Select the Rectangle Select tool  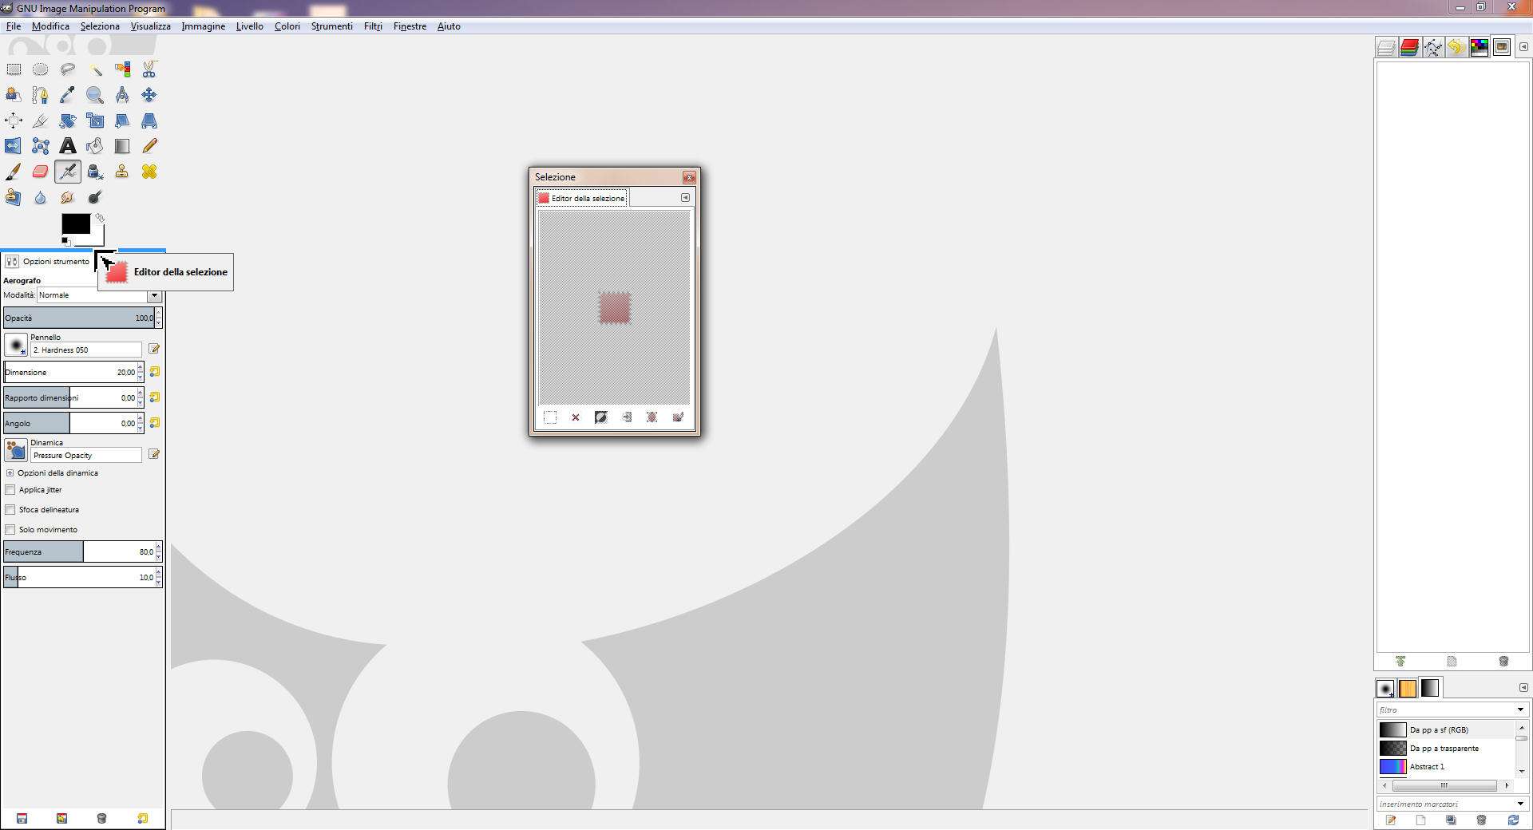pos(14,69)
